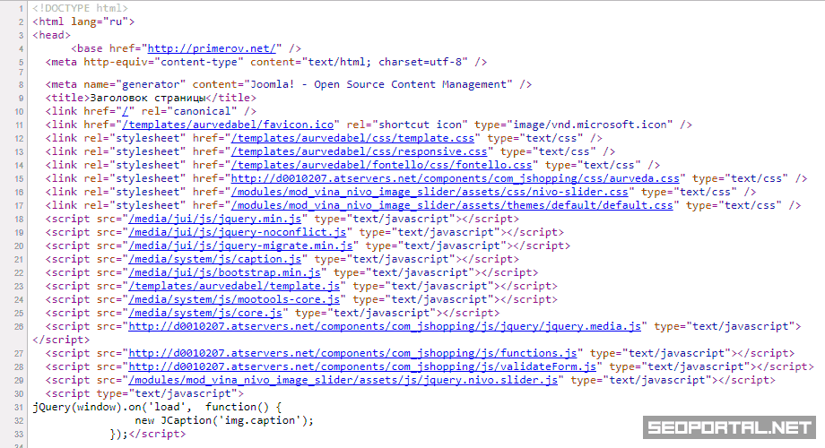Open the jquery.media.js script link

385,326
